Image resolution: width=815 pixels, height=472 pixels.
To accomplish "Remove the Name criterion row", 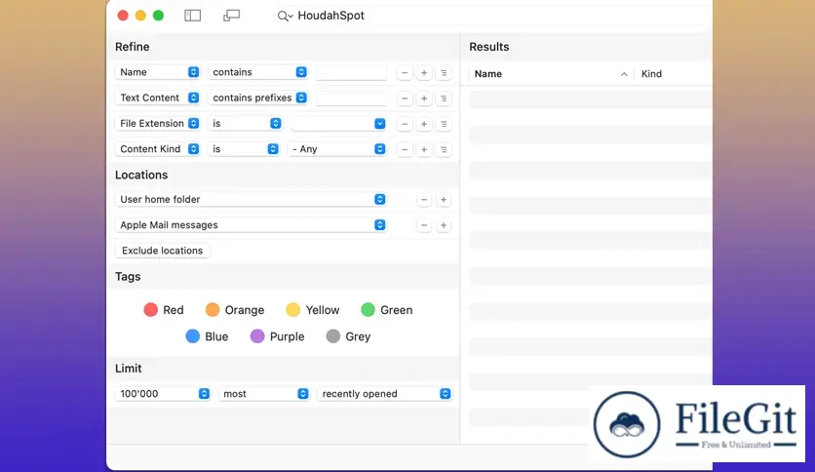I will 405,73.
